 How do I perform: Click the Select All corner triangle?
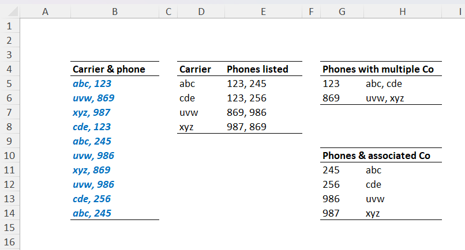pyautogui.click(x=13, y=12)
